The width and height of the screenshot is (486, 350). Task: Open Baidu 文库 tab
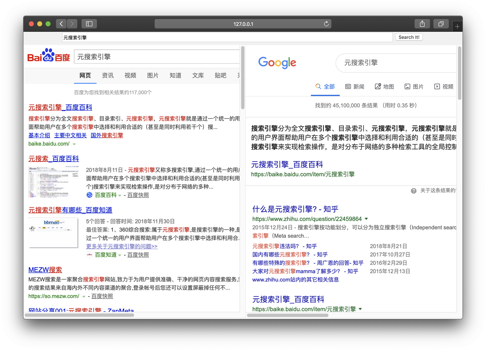pyautogui.click(x=198, y=76)
